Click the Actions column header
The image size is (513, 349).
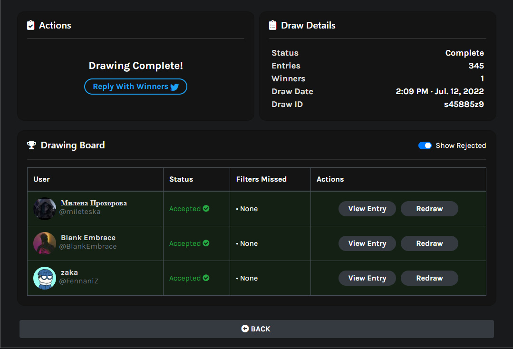point(330,179)
